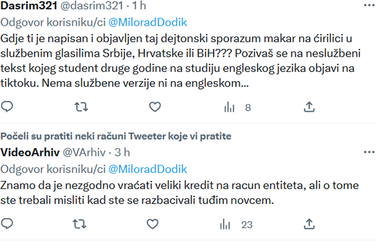
Task: Open @VArhiv handle
Action: tap(84, 153)
